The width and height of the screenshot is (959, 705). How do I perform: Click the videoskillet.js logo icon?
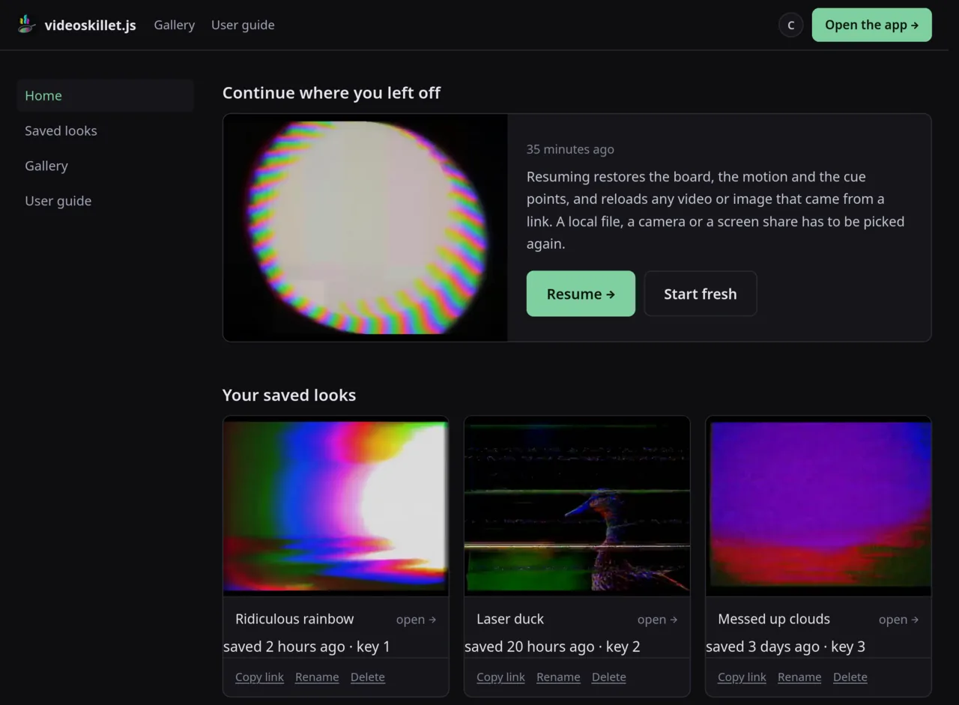(27, 25)
